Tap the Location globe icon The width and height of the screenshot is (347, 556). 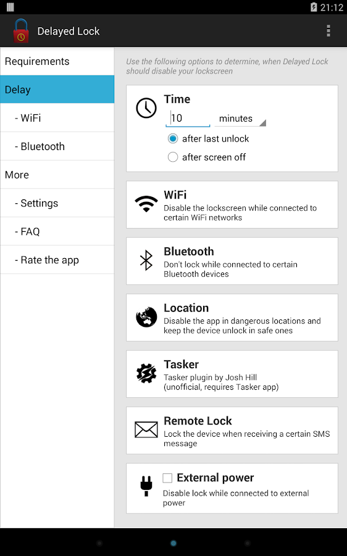(x=146, y=317)
